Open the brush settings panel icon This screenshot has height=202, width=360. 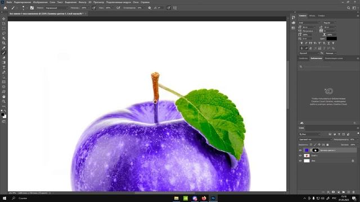tap(32, 8)
